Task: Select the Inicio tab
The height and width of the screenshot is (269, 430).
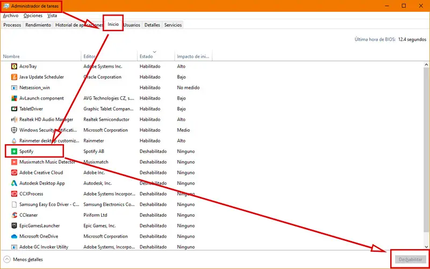Action: [113, 24]
